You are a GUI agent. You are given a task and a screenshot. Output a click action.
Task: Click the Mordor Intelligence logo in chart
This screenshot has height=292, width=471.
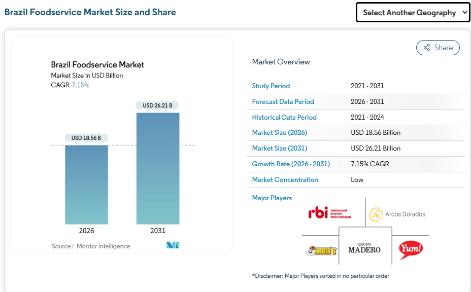pos(173,245)
